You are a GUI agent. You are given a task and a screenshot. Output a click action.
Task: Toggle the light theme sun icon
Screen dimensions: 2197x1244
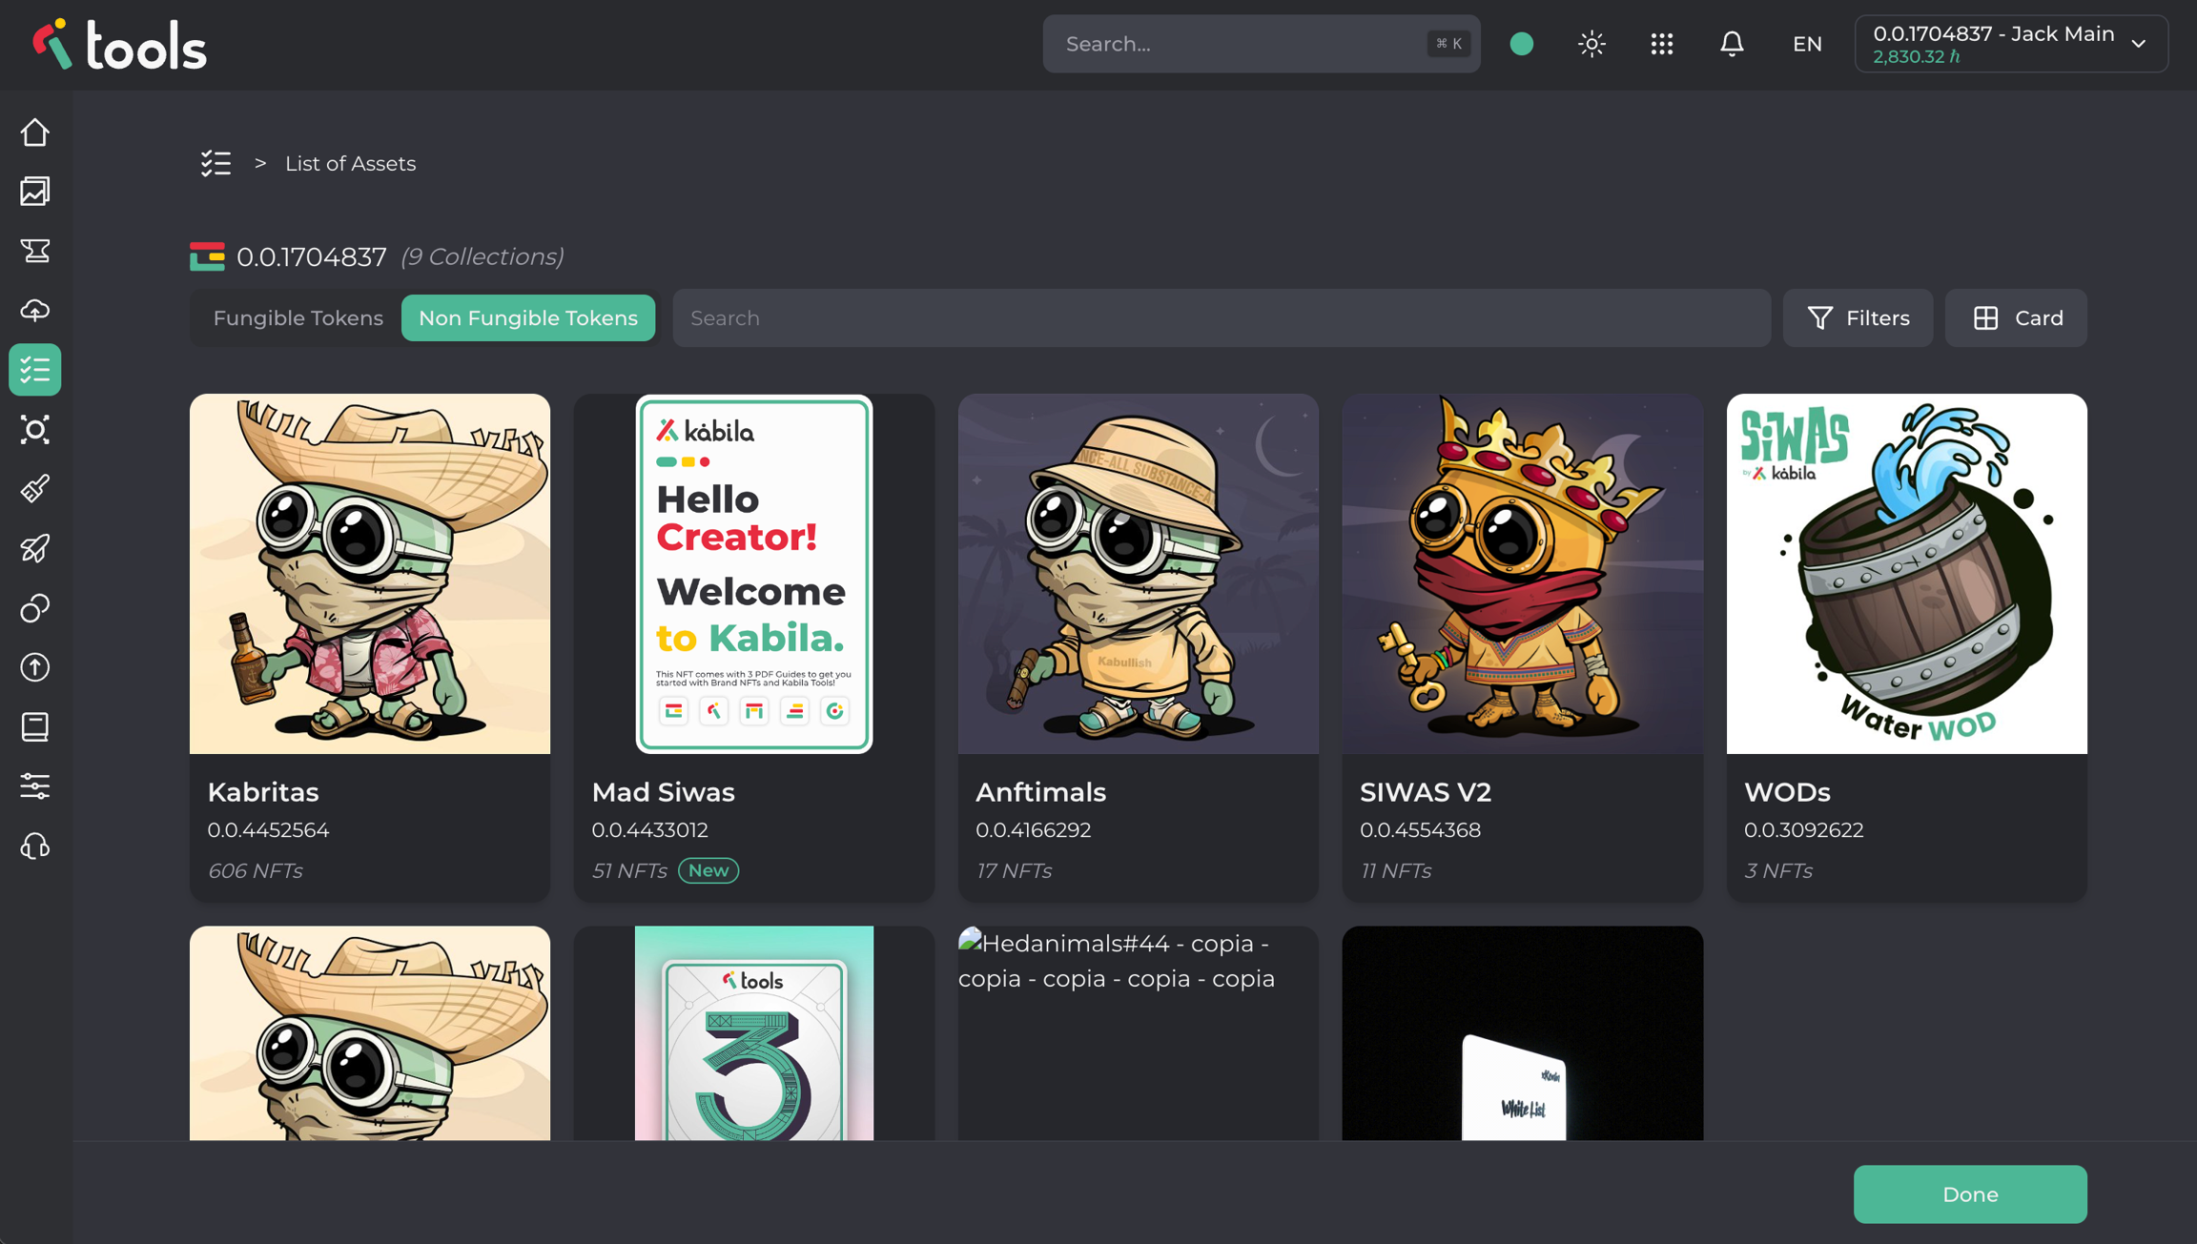click(1591, 44)
